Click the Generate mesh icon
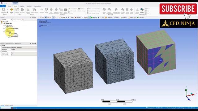The image size is (198, 111). click(22, 10)
